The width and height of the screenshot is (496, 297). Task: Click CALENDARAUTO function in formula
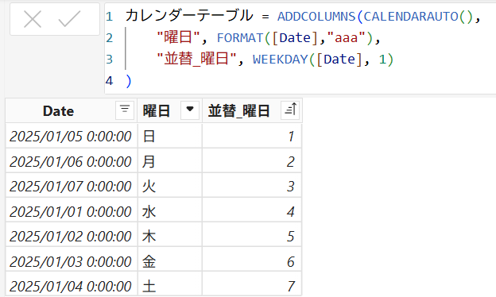point(411,17)
